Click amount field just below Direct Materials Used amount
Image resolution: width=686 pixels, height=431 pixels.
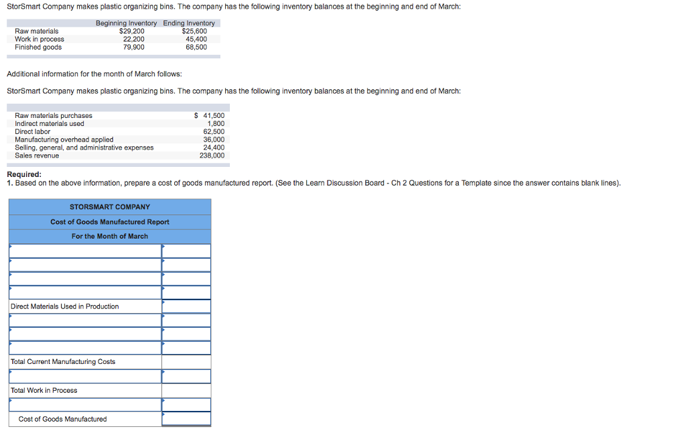pyautogui.click(x=186, y=320)
